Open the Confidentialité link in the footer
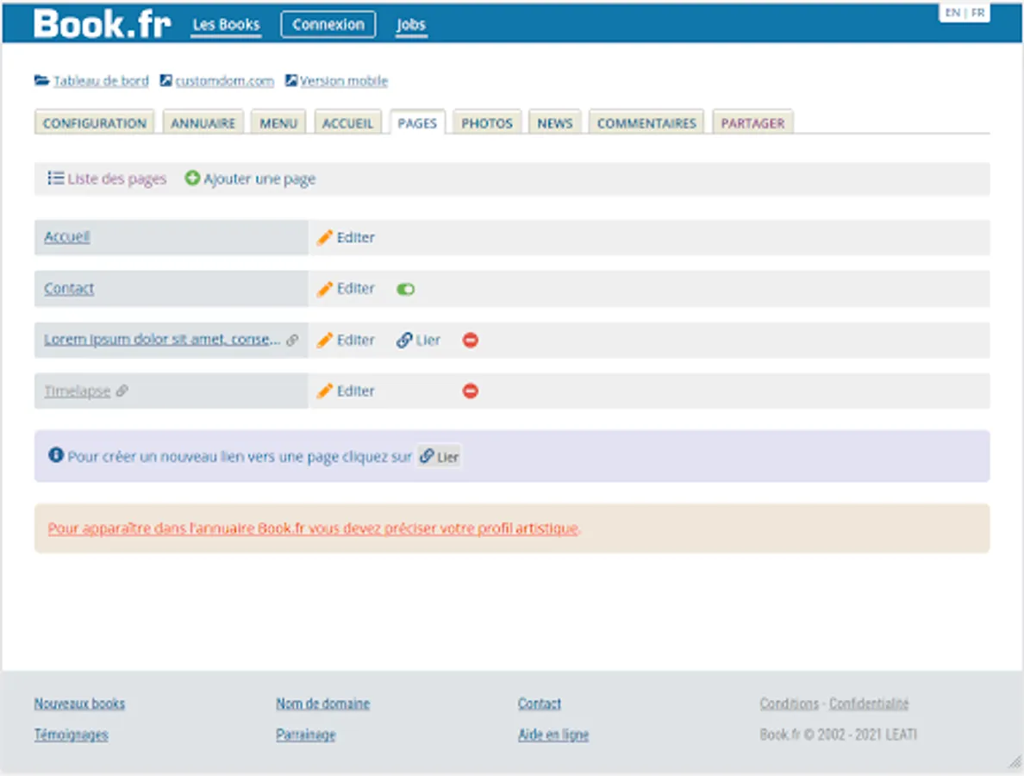 pyautogui.click(x=869, y=704)
